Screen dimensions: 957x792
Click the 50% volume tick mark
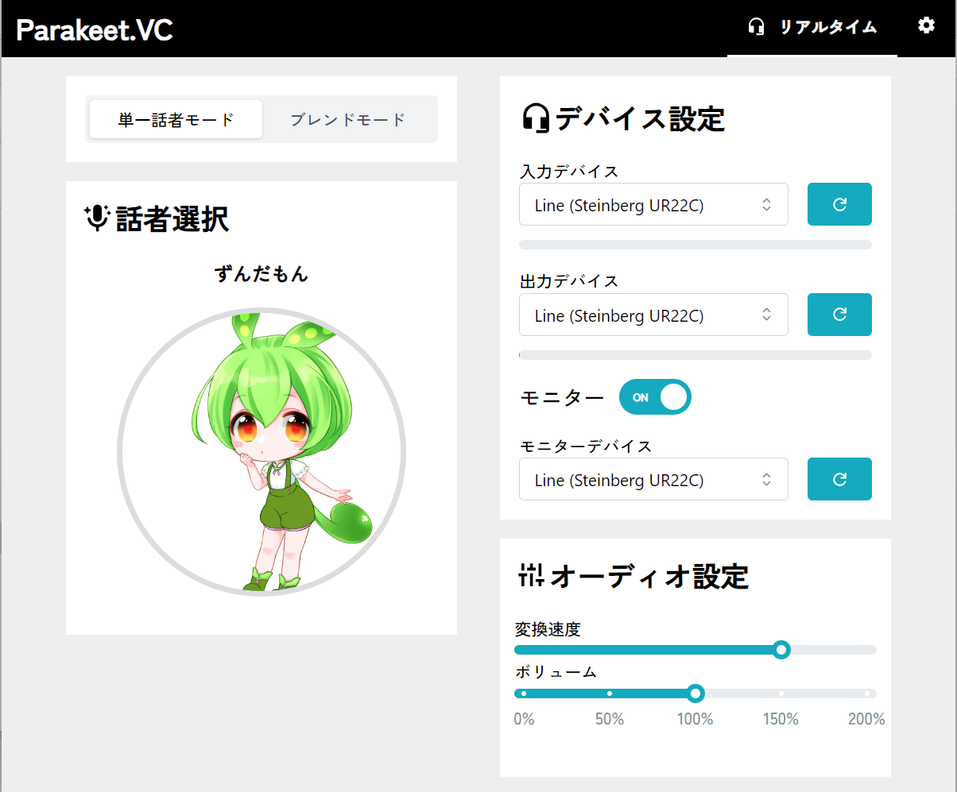[610, 693]
